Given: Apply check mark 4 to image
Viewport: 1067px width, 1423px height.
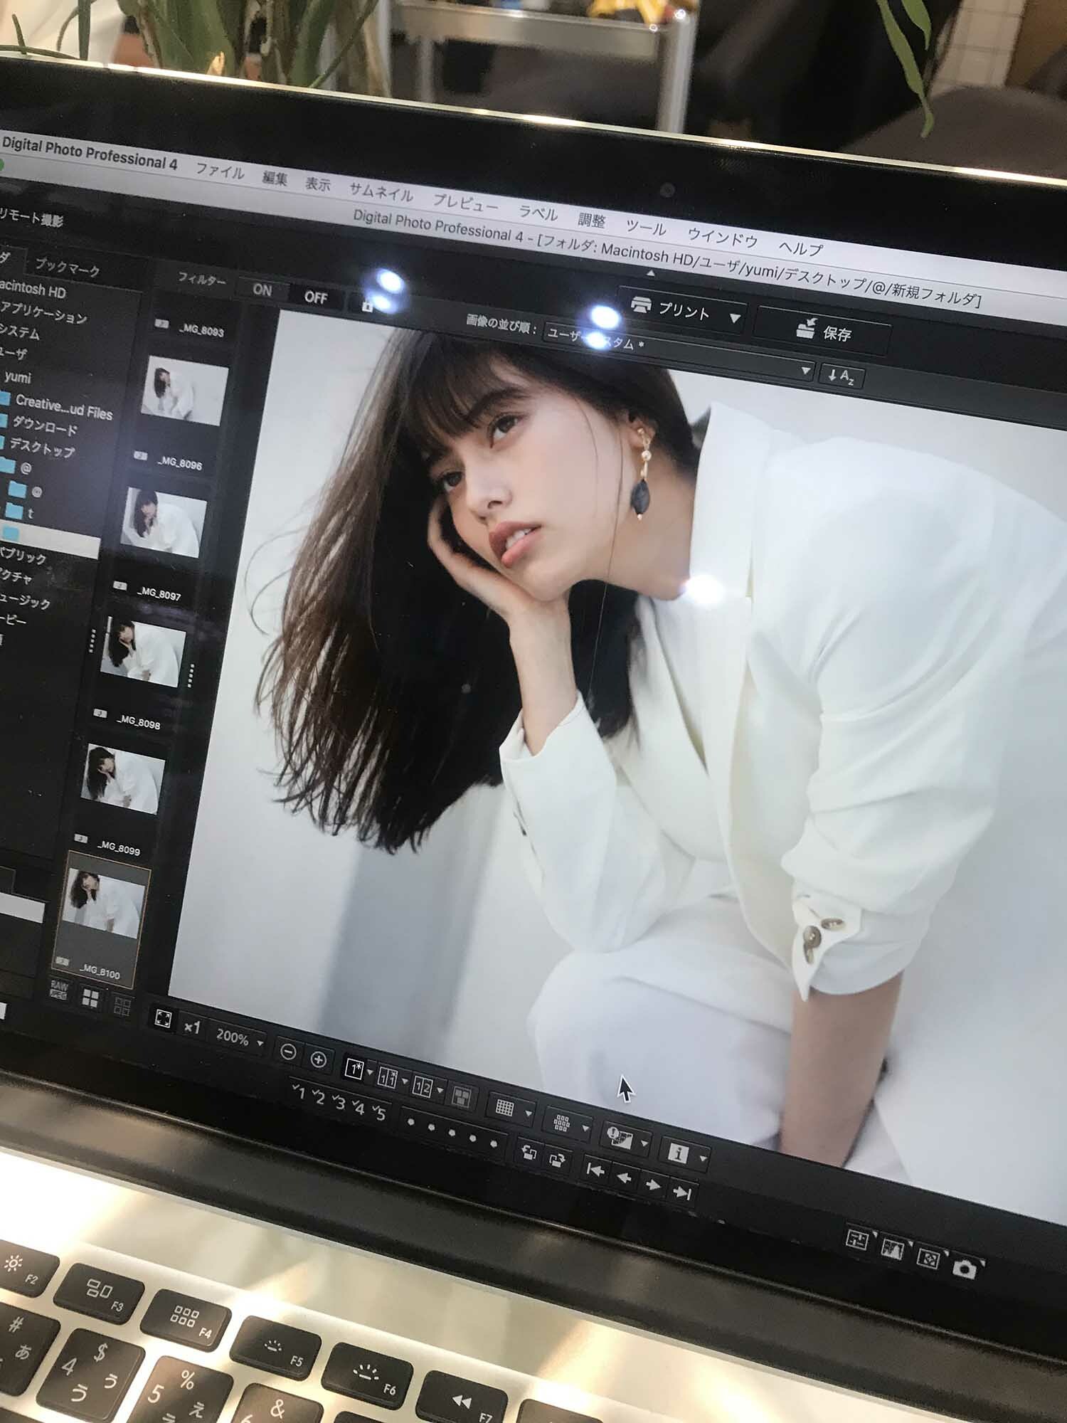Looking at the screenshot, I should click(x=359, y=1108).
